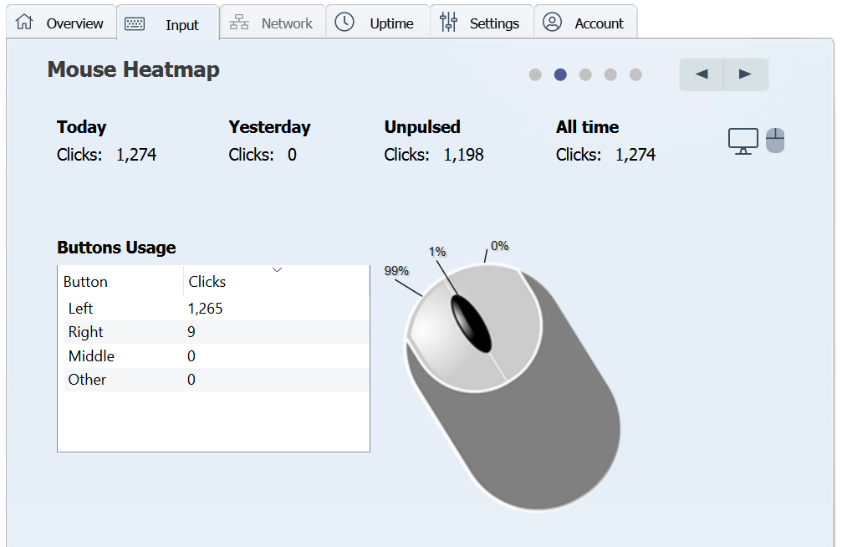
Task: Select the Account tab
Action: [585, 23]
